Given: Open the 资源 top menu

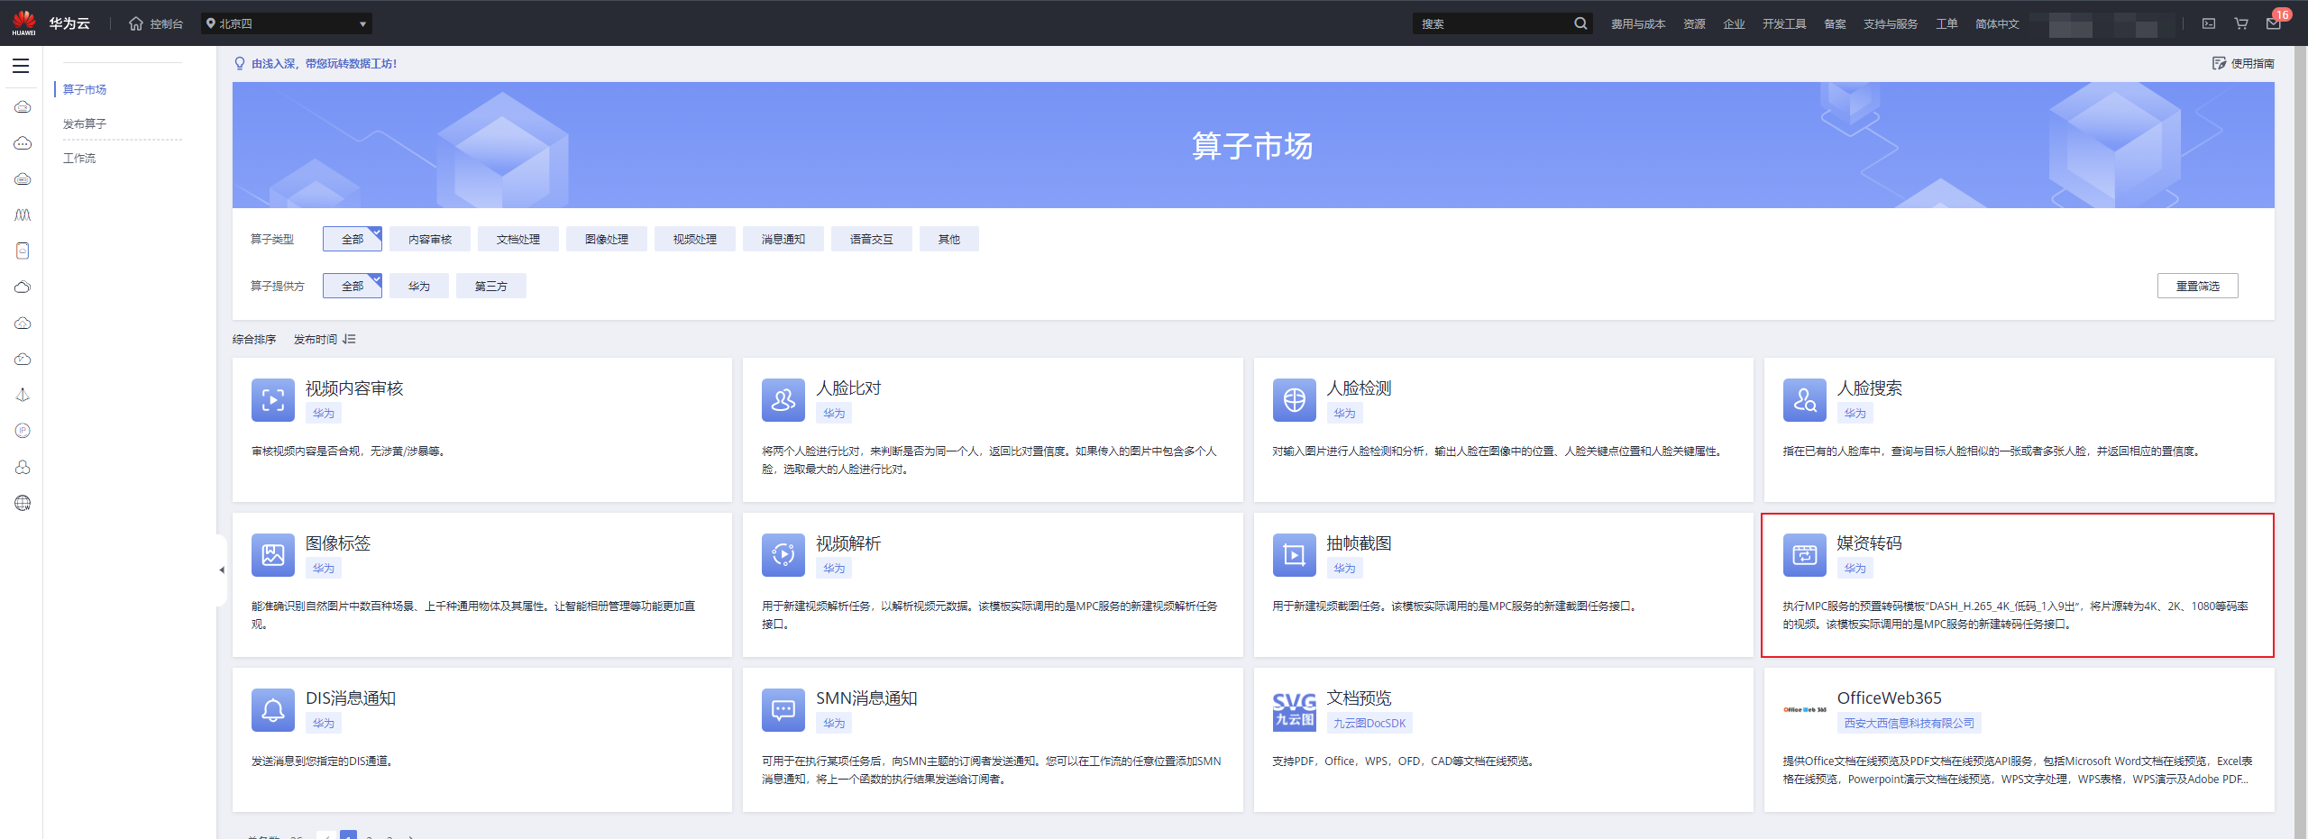Looking at the screenshot, I should click(x=1694, y=23).
